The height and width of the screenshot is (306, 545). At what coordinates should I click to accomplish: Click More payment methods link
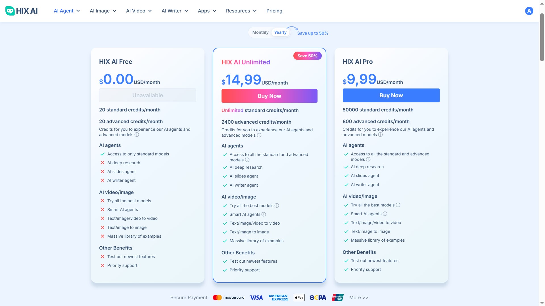358,297
